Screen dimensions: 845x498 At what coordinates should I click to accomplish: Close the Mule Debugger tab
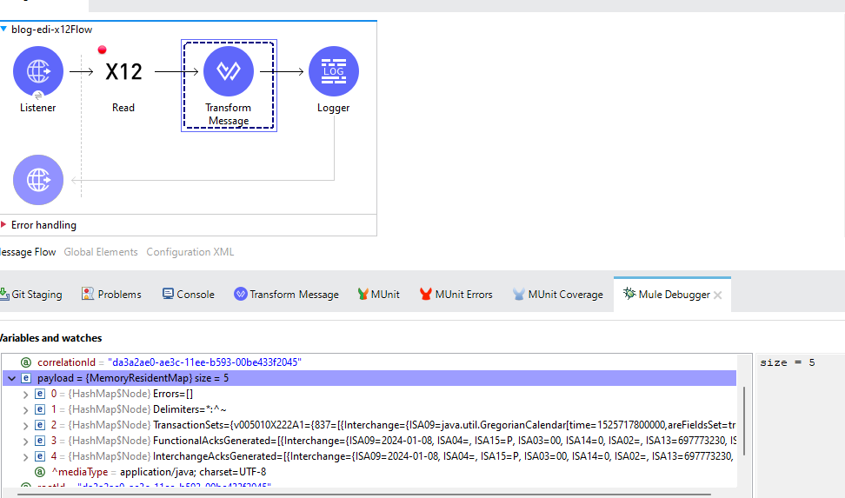point(718,295)
